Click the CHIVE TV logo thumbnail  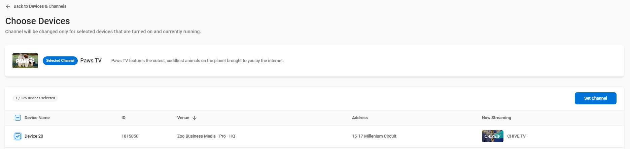[x=493, y=136]
